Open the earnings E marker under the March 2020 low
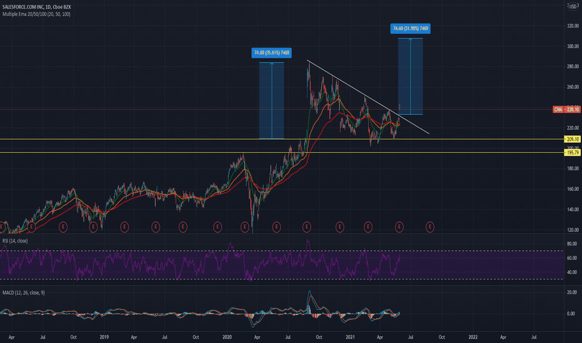The height and width of the screenshot is (343, 582). click(x=245, y=226)
